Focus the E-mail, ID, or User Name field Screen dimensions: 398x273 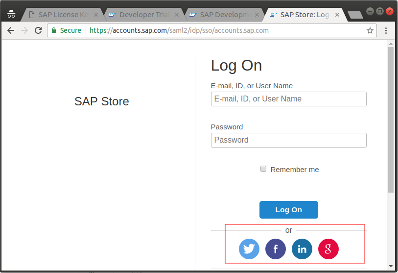289,99
